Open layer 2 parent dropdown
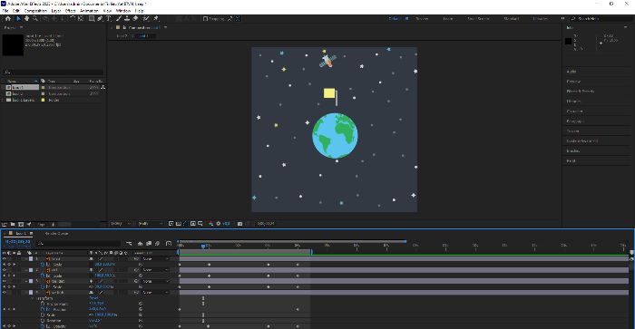Screen dimensions: 635x329 point(155,270)
